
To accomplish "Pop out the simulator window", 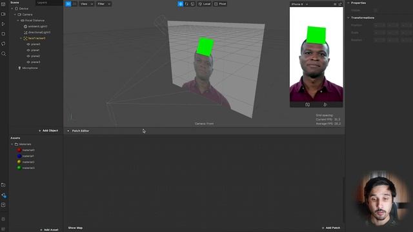I will coord(340,5).
